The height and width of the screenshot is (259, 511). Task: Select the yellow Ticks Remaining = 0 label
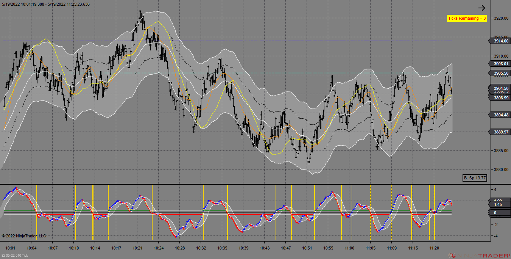[x=467, y=18]
